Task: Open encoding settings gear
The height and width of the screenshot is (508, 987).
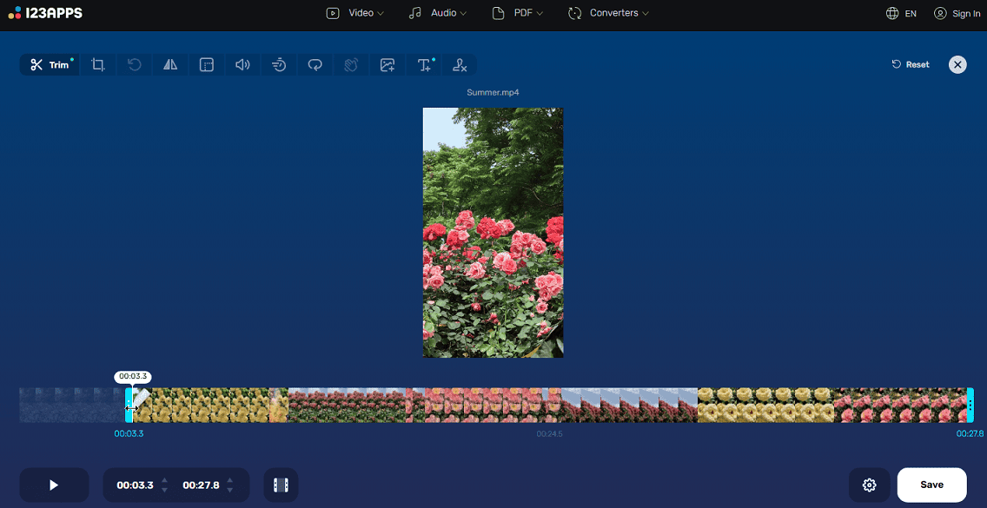Action: click(870, 485)
